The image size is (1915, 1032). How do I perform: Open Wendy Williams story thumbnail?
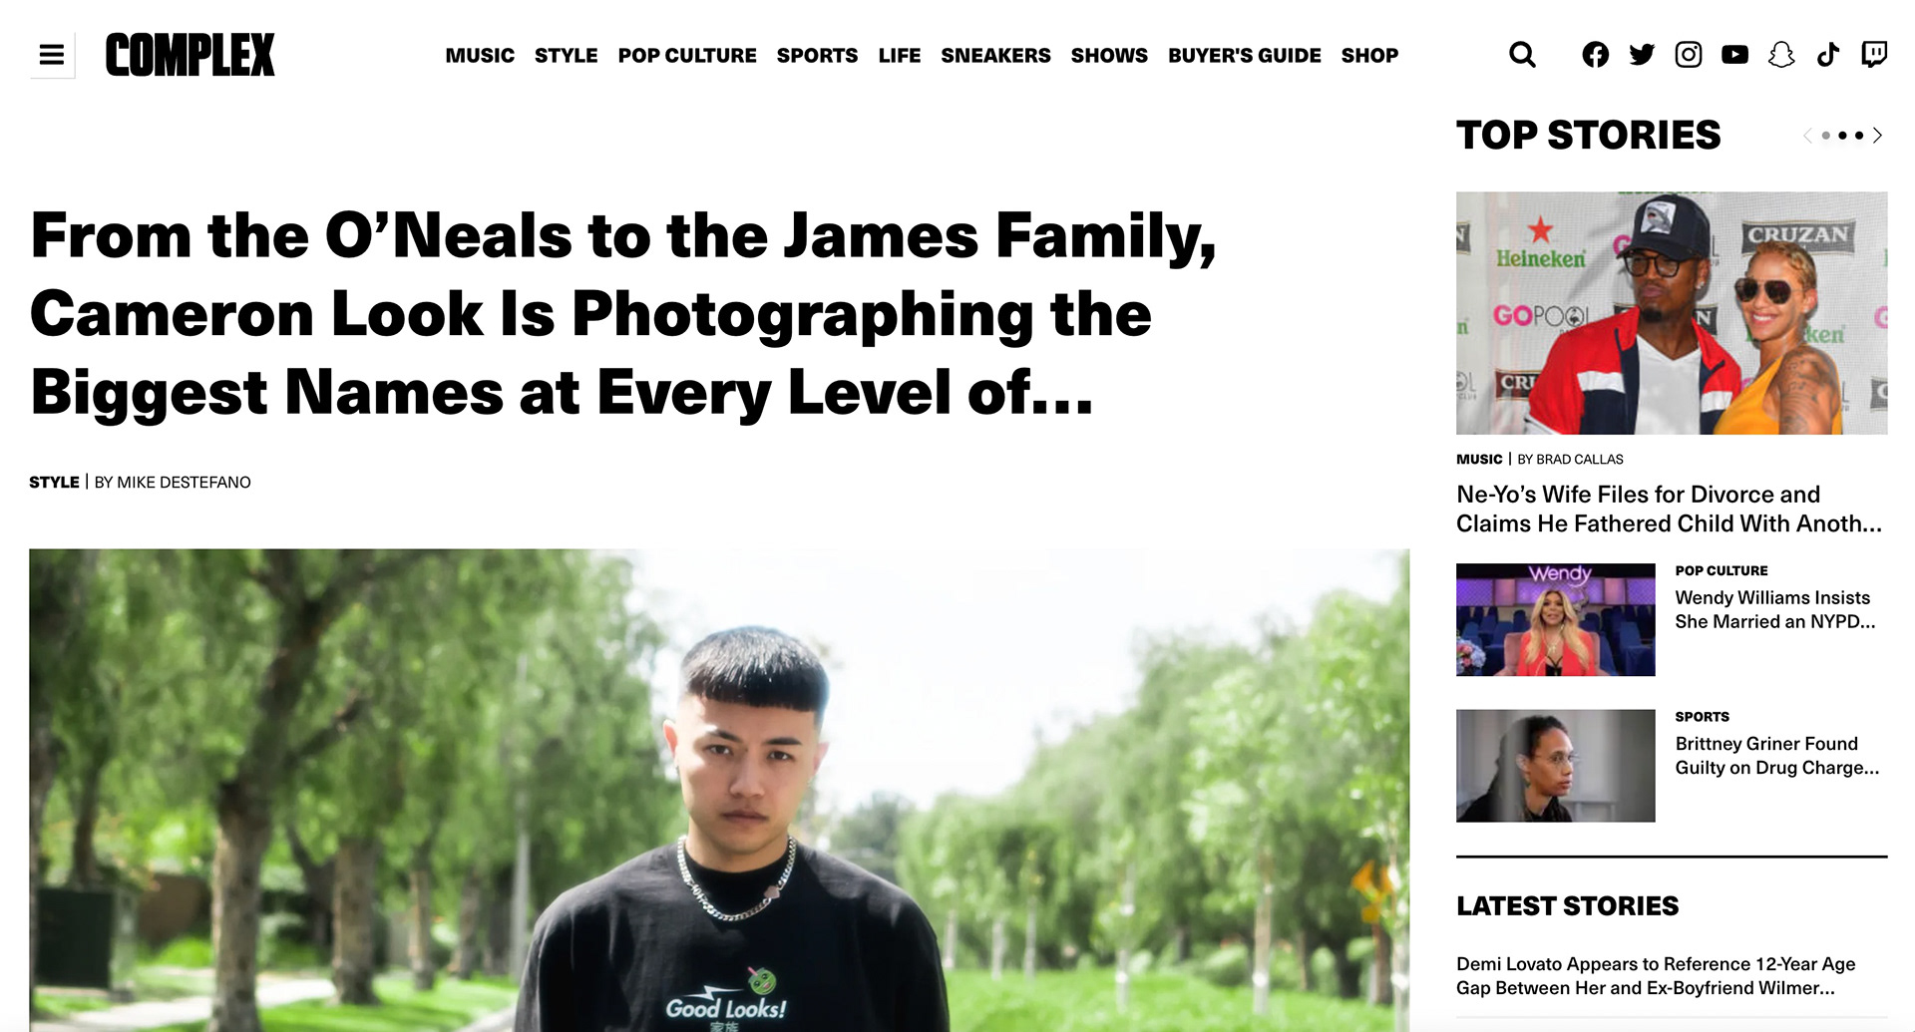pyautogui.click(x=1555, y=620)
